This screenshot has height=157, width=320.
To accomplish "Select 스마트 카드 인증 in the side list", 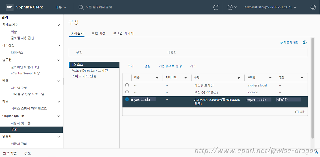I will (x=84, y=76).
